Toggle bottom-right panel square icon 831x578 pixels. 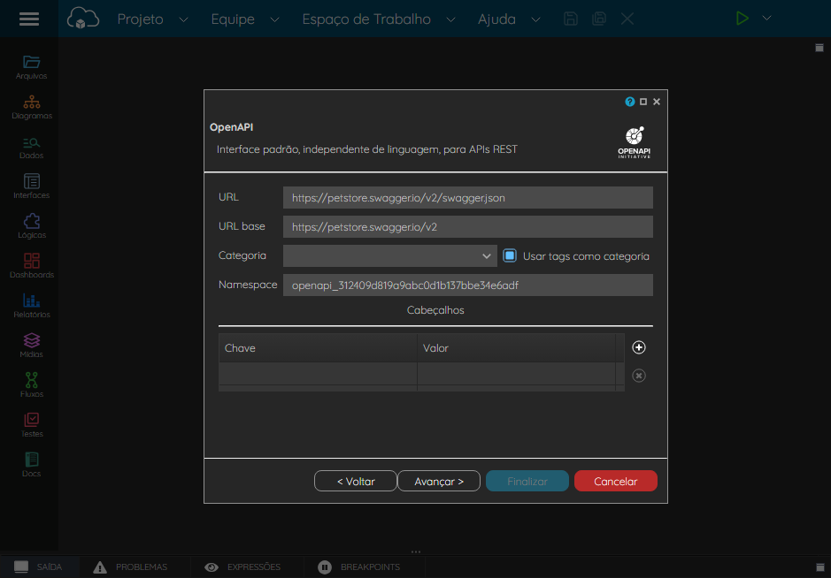coord(819,567)
